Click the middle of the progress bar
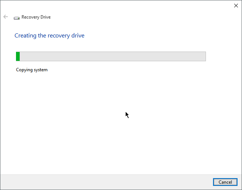This screenshot has width=242, height=190. tap(111, 56)
